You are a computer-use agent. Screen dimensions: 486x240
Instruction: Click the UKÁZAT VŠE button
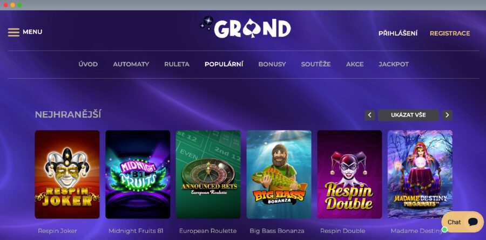coord(408,115)
